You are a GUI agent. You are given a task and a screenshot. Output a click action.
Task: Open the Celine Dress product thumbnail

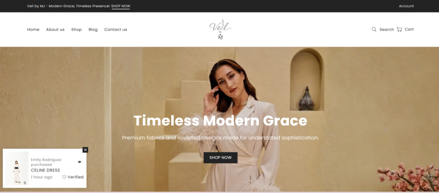pos(17,169)
